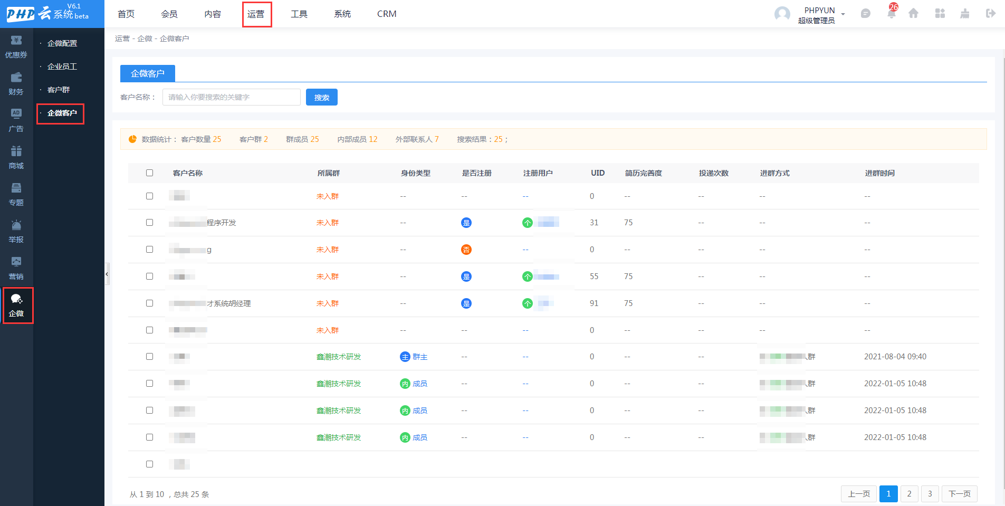Open 企微配置 submenu item
The image size is (1005, 506).
tap(62, 43)
